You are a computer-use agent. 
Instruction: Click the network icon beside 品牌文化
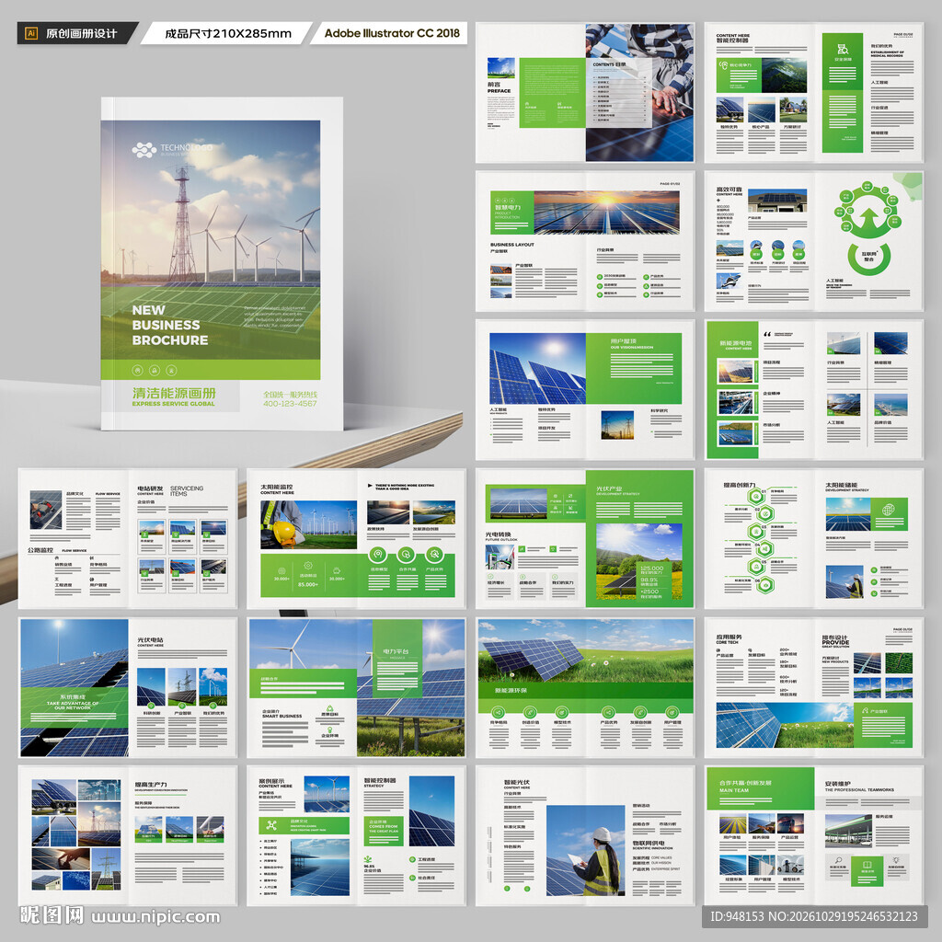tap(271, 825)
